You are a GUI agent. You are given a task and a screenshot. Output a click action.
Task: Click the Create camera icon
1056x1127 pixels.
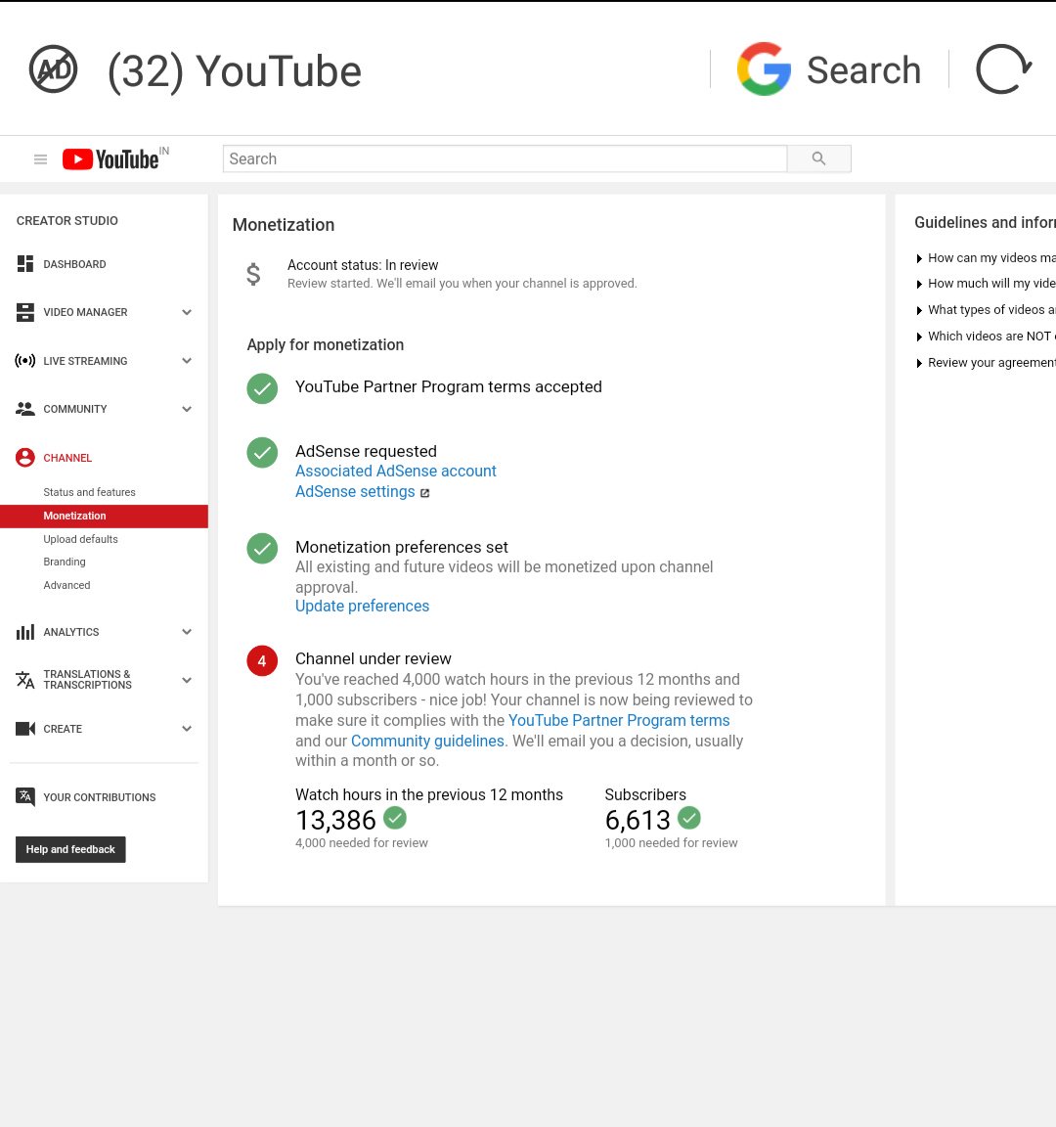point(25,729)
